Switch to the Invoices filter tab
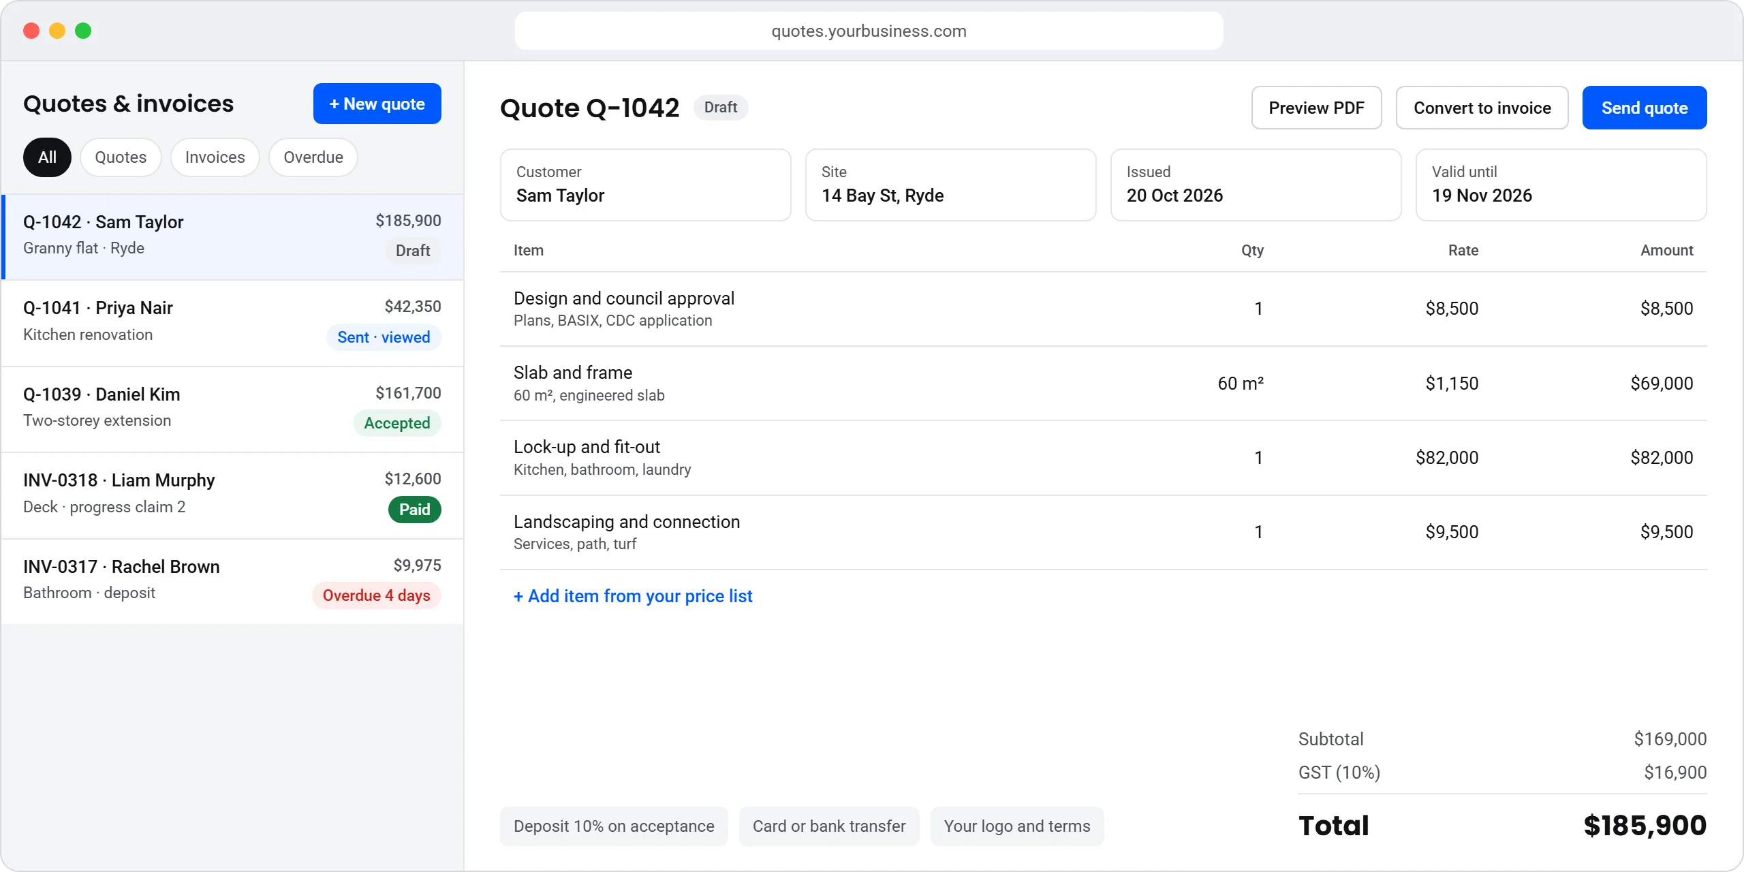Viewport: 1744px width, 872px height. click(x=215, y=157)
